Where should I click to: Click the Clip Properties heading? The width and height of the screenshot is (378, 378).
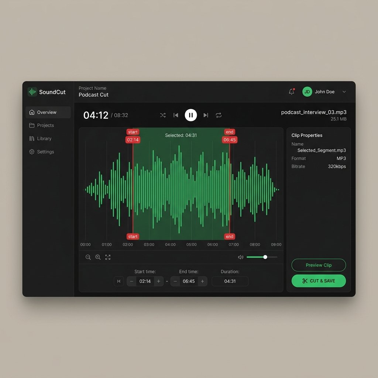[307, 135]
